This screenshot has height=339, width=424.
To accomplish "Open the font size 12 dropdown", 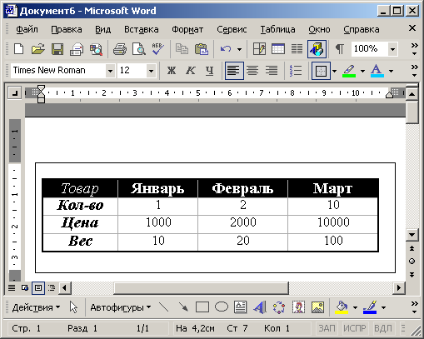I will [151, 71].
